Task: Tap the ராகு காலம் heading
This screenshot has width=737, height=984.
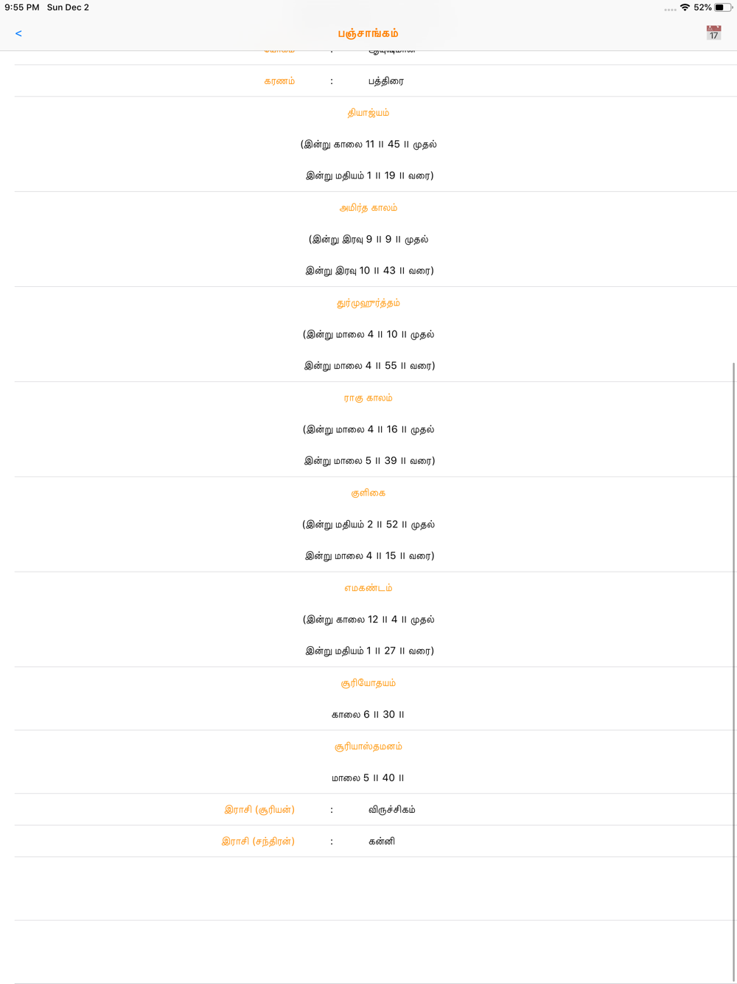Action: [368, 398]
